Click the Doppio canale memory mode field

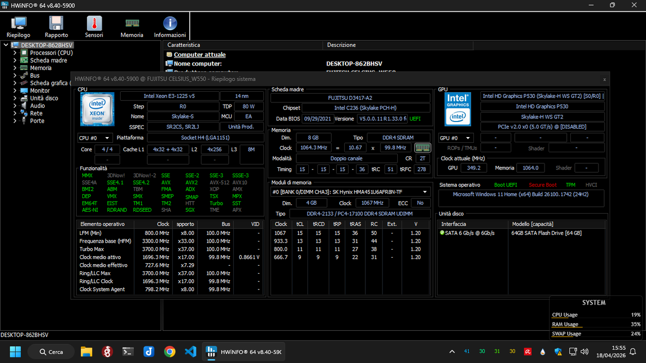[x=347, y=158]
